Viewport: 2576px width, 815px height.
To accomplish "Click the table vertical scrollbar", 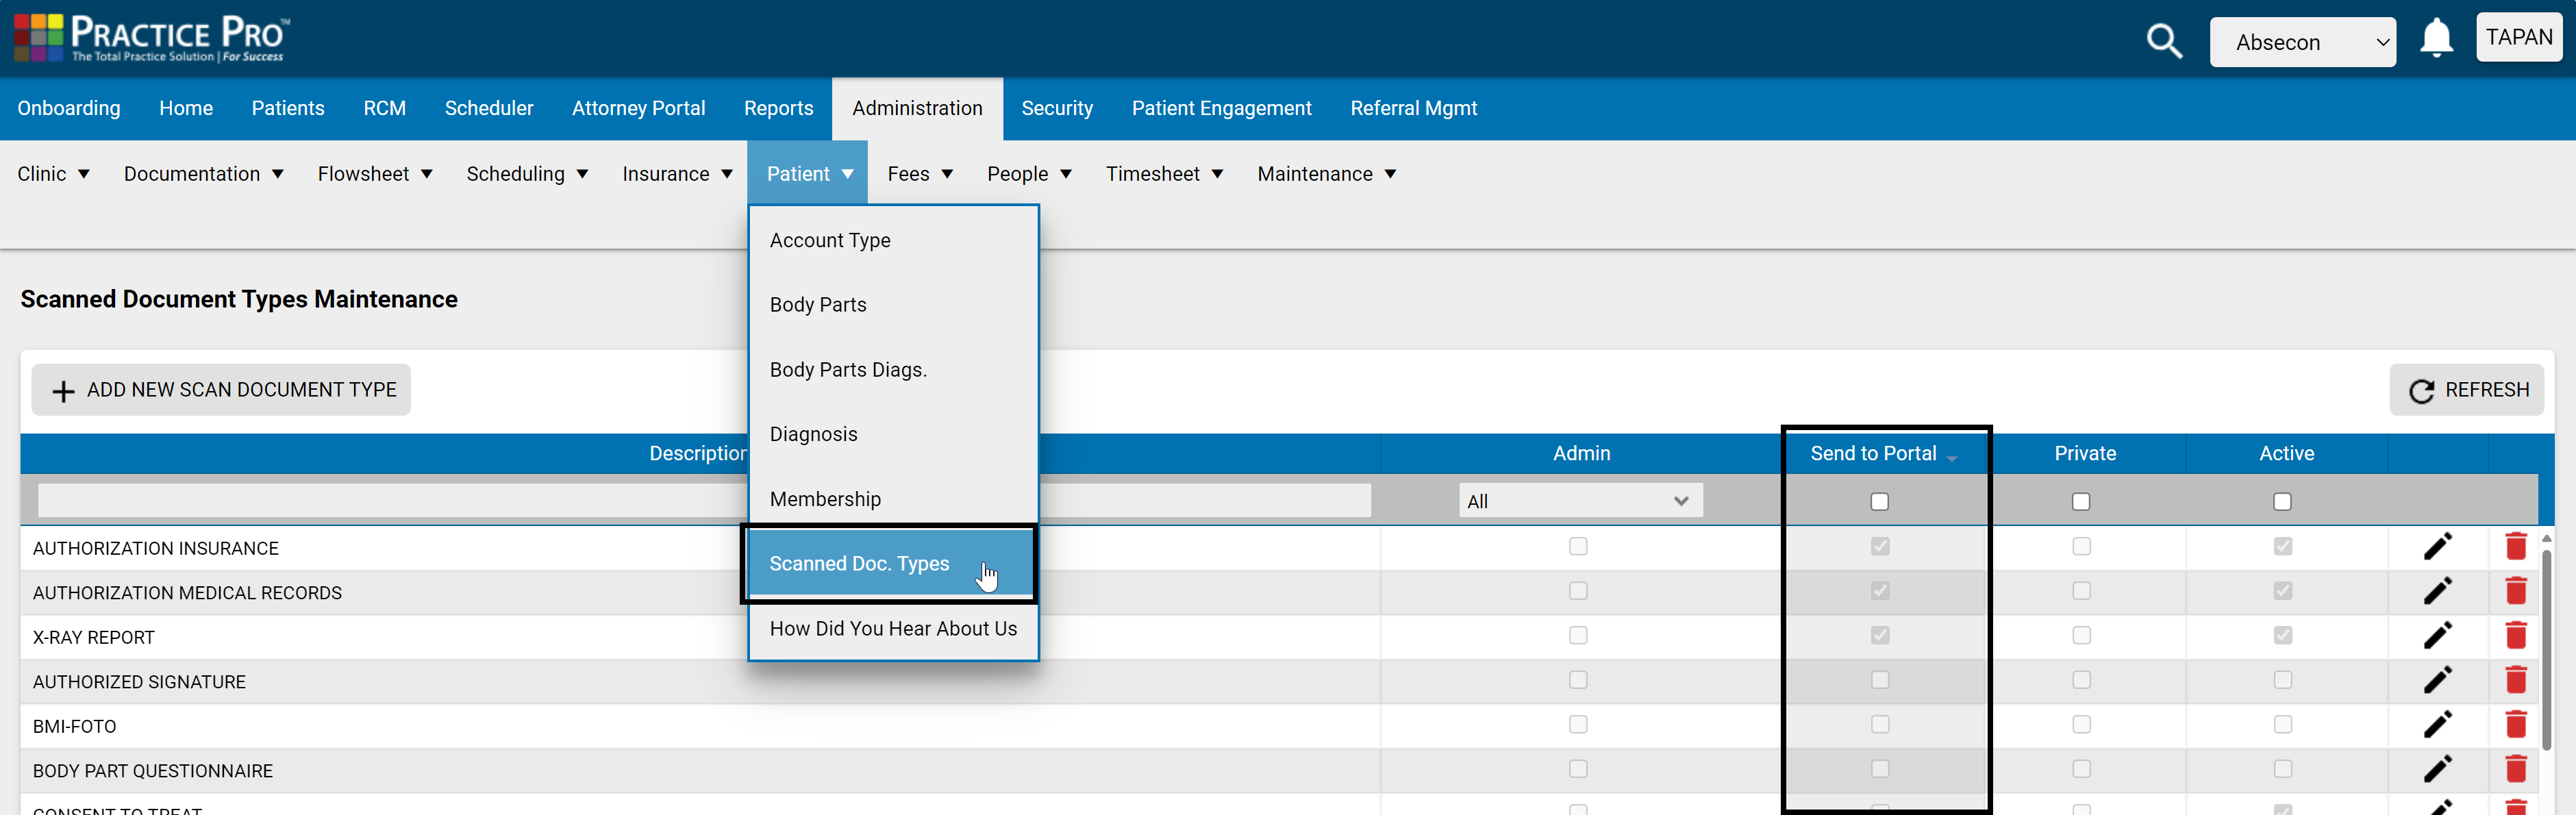I will click(2546, 650).
